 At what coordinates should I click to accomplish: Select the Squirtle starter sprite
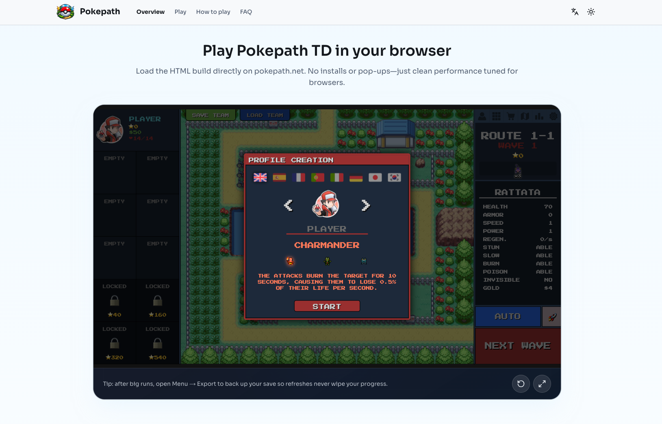[364, 261]
